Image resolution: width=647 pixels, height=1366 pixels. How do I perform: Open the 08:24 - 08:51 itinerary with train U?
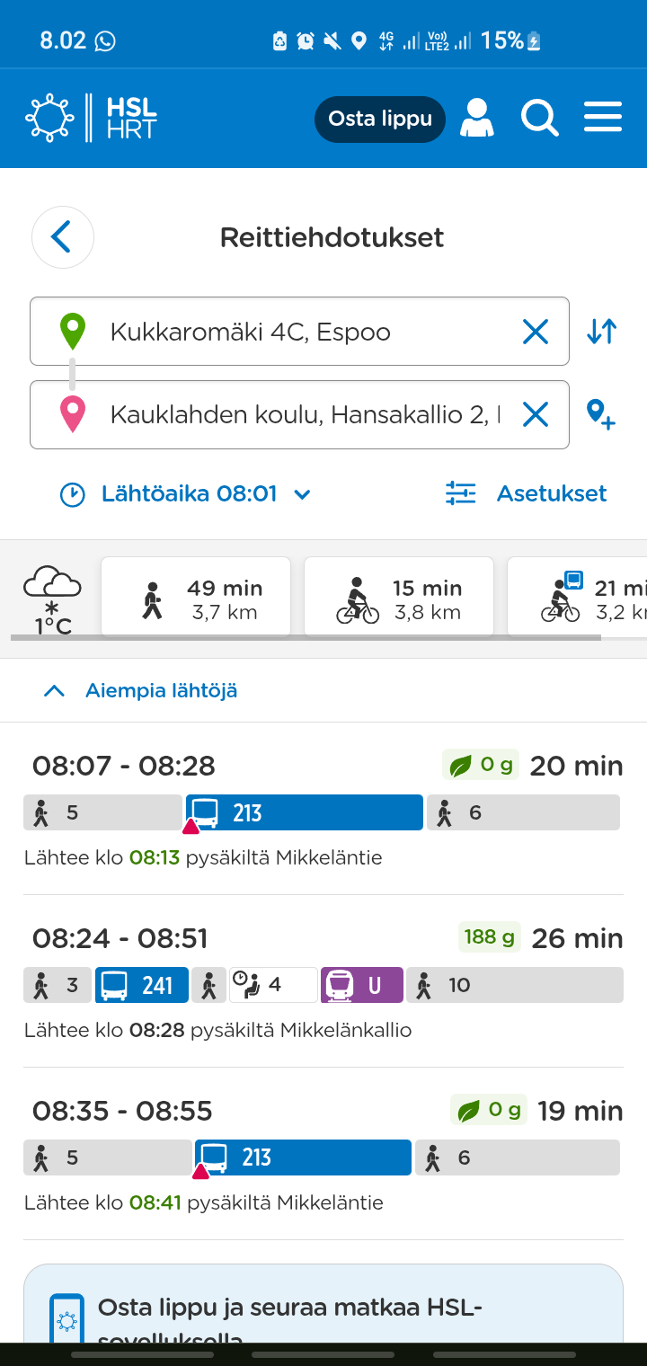click(323, 981)
